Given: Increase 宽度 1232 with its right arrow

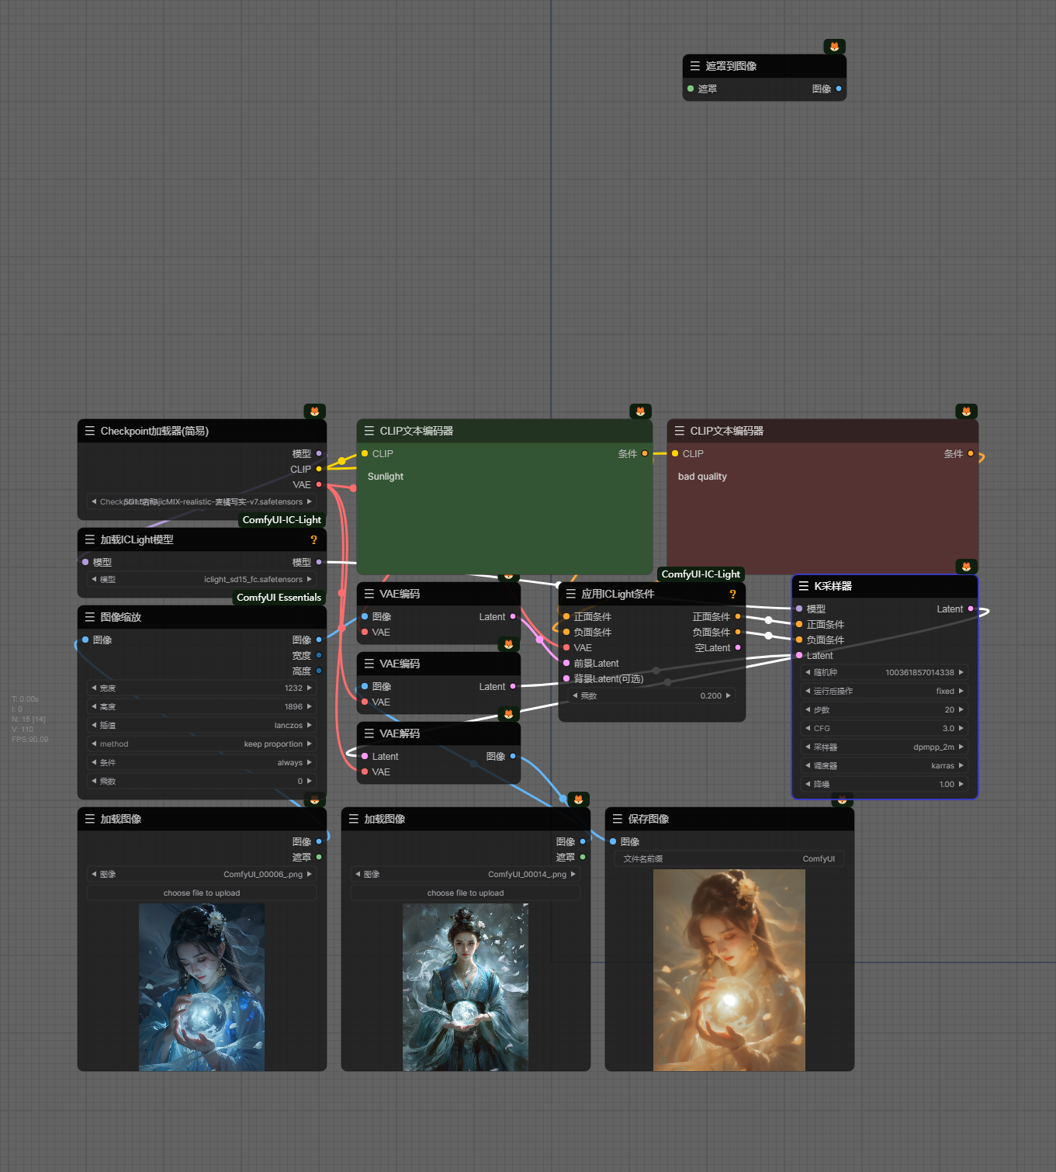Looking at the screenshot, I should click(309, 688).
